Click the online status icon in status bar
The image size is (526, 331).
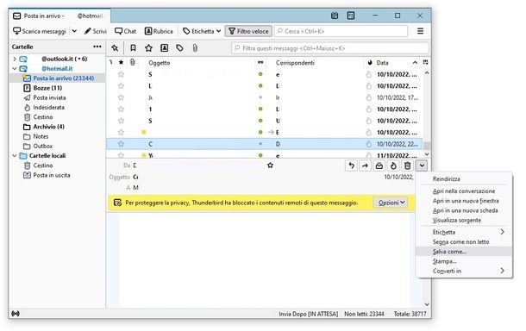pos(16,314)
